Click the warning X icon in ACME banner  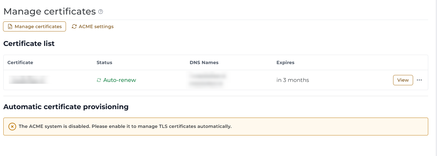(x=12, y=126)
